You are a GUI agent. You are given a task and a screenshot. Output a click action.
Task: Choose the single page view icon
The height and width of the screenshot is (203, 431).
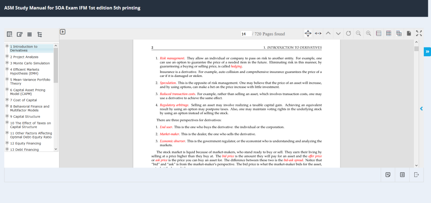(x=409, y=34)
